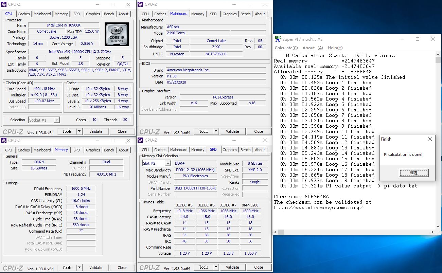Image resolution: width=442 pixels, height=273 pixels.
Task: Open the Graphics tab in the Mainboard window
Action: click(x=230, y=14)
